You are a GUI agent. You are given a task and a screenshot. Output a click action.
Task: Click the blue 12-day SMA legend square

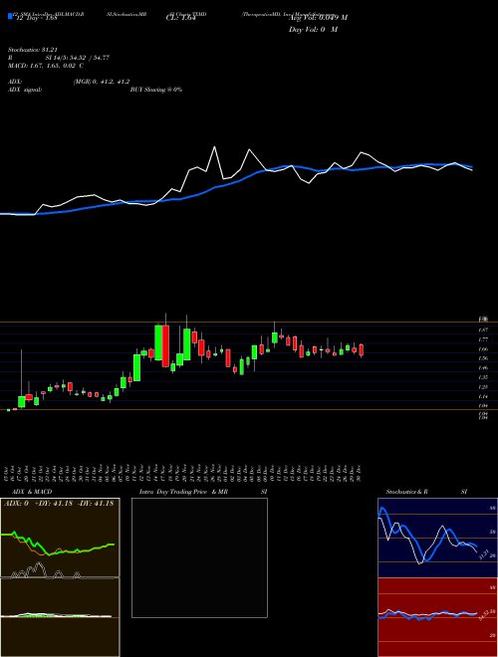tap(10, 17)
